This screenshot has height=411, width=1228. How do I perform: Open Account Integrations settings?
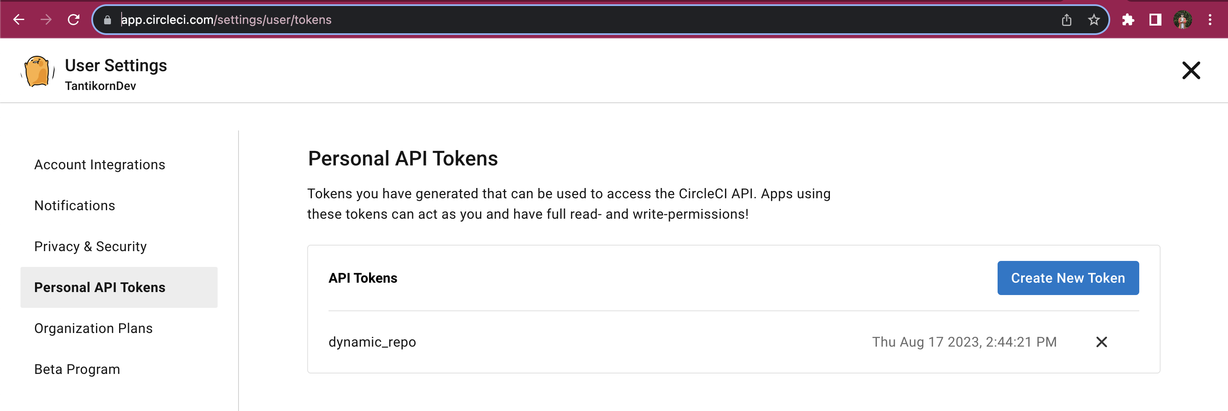point(100,165)
